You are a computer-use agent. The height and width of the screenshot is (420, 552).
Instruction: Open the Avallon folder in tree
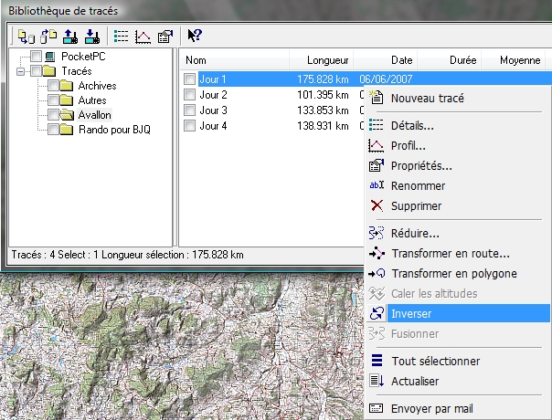pos(97,115)
